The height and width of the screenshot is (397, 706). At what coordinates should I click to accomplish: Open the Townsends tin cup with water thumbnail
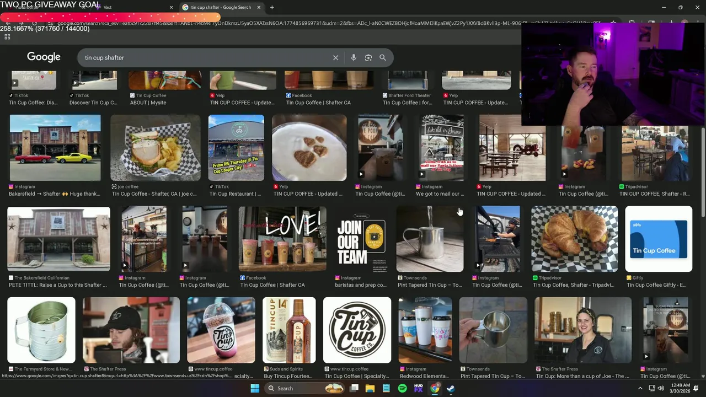430,239
